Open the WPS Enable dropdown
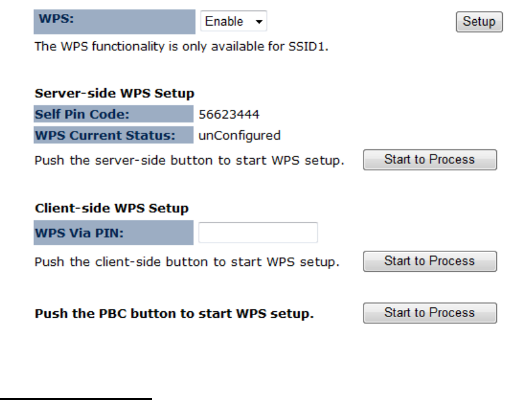This screenshot has width=527, height=400. pyautogui.click(x=233, y=22)
